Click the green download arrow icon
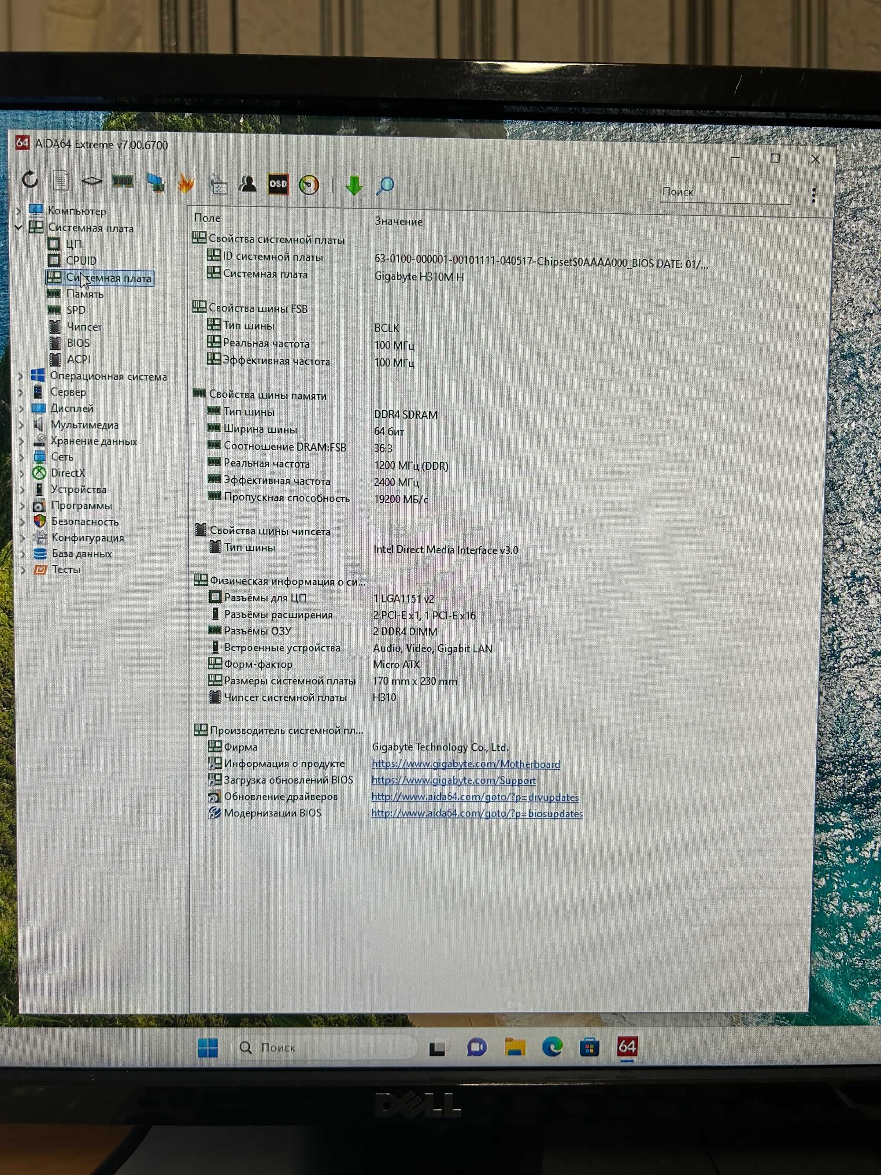The width and height of the screenshot is (881, 1175). click(354, 186)
